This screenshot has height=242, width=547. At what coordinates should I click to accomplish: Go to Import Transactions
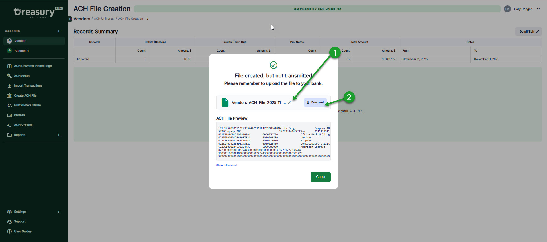coord(28,86)
